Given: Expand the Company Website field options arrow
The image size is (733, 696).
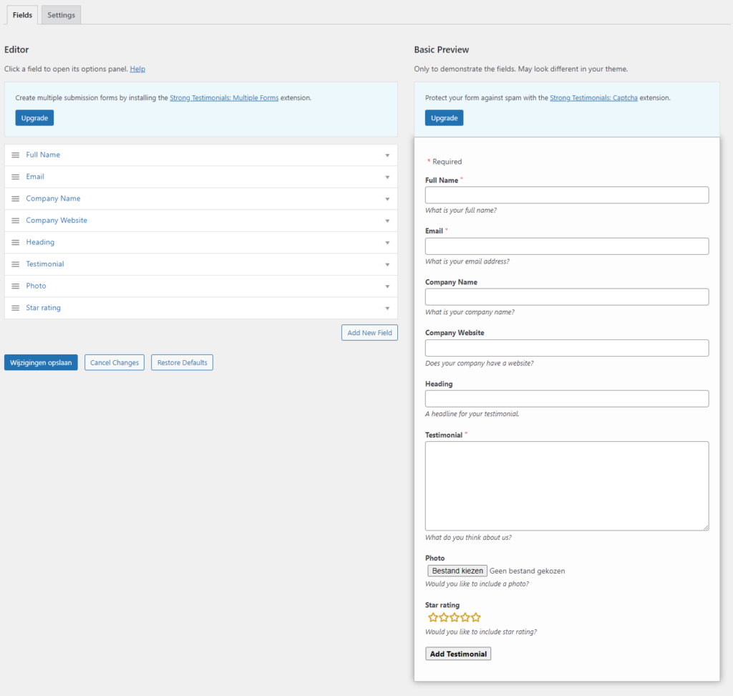Looking at the screenshot, I should [x=387, y=221].
